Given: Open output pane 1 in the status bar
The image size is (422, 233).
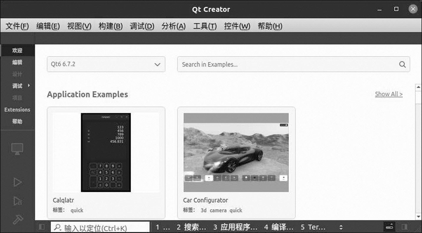Looking at the screenshot, I should pyautogui.click(x=163, y=227).
